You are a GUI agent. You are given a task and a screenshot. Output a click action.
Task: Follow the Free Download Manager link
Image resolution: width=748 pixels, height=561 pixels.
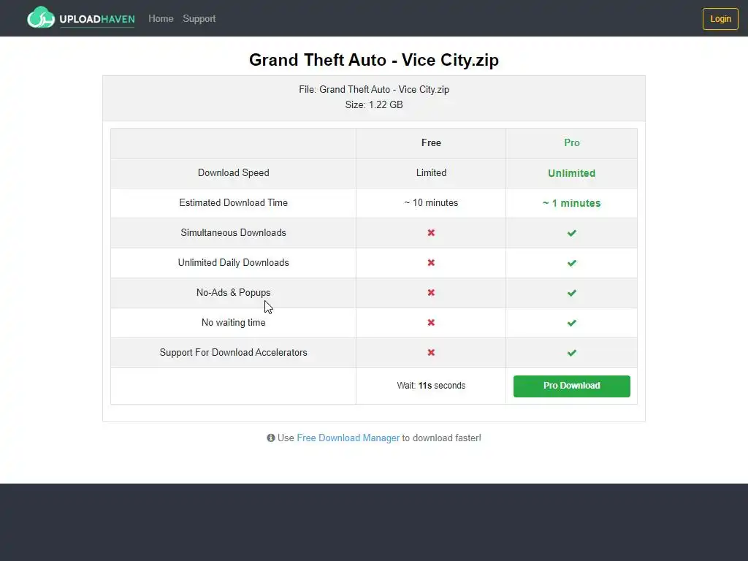348,438
